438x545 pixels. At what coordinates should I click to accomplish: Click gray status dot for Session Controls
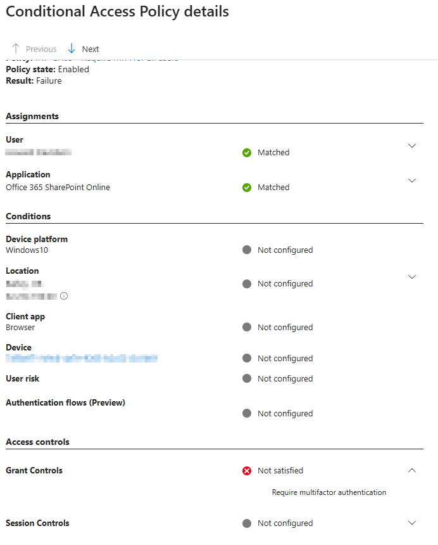247,523
